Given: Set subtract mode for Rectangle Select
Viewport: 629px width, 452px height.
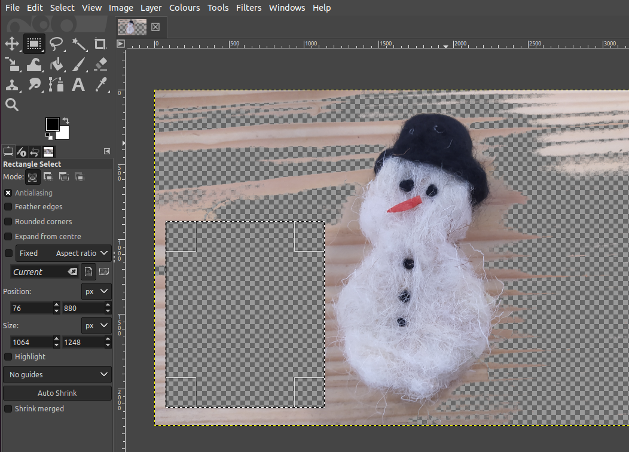Looking at the screenshot, I should coord(64,177).
